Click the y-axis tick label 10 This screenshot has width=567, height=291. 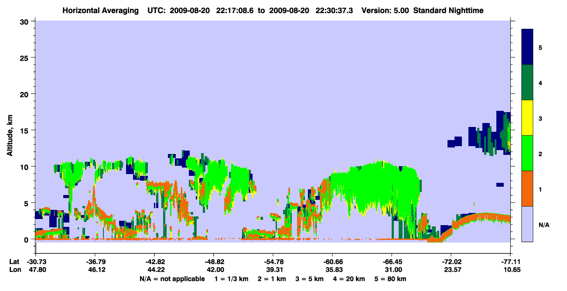tap(25, 167)
